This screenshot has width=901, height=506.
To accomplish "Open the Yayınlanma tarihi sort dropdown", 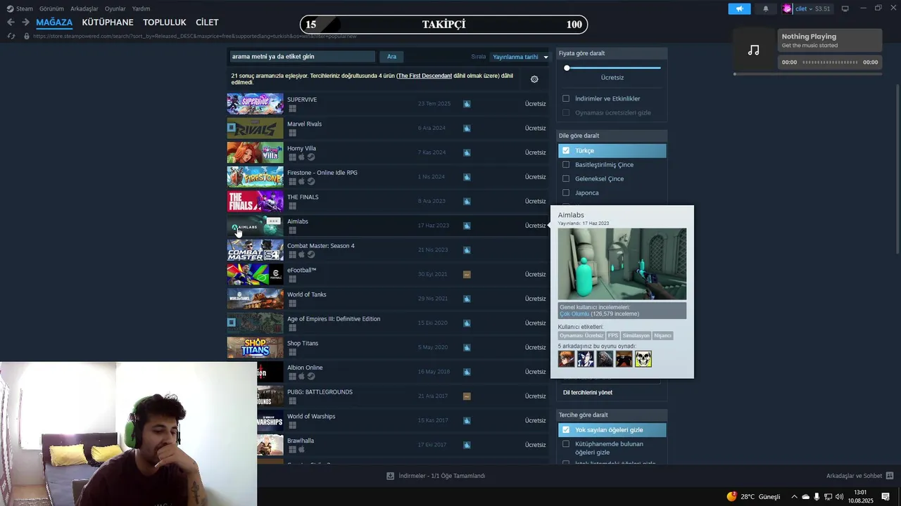I will [x=519, y=57].
